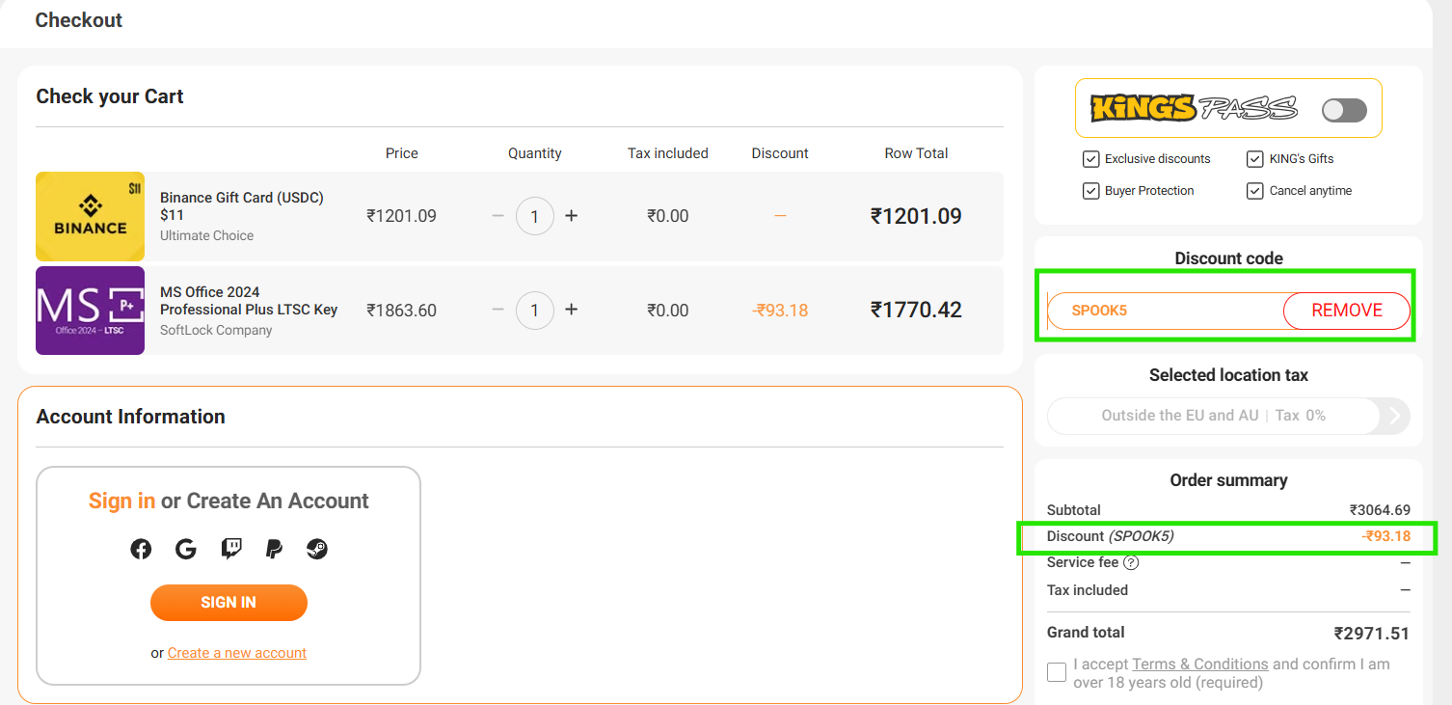Image resolution: width=1452 pixels, height=705 pixels.
Task: Toggle Cancel anytime checkbox
Action: [1254, 191]
